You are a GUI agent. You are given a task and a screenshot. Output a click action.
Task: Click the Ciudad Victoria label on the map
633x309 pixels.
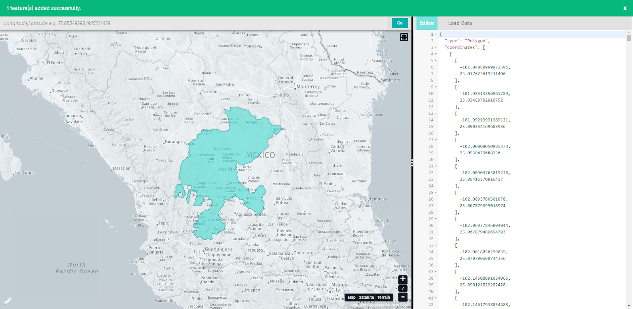[x=338, y=149]
